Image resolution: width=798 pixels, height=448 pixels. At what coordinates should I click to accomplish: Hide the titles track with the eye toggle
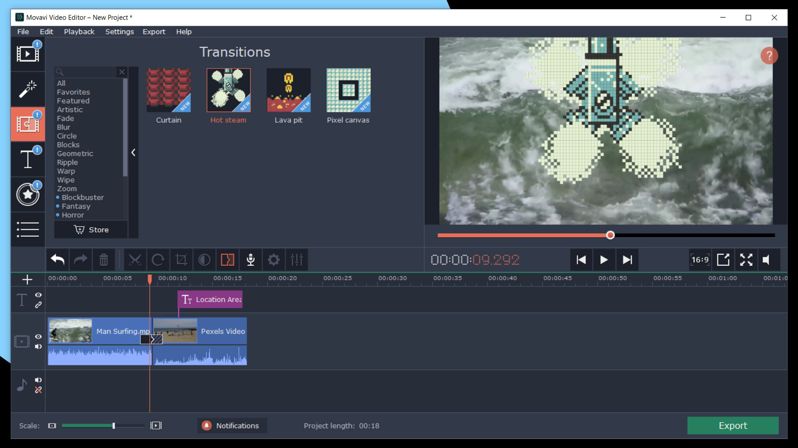(x=38, y=295)
